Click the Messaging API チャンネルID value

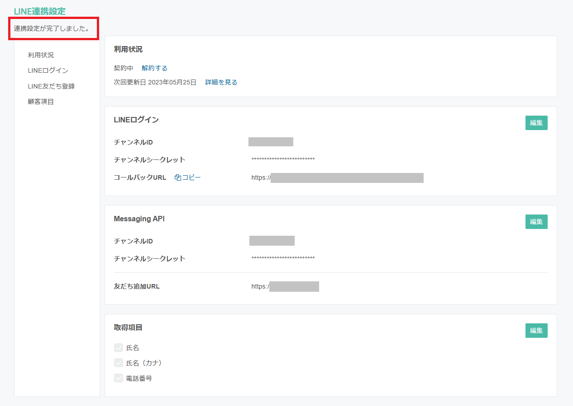[272, 241]
